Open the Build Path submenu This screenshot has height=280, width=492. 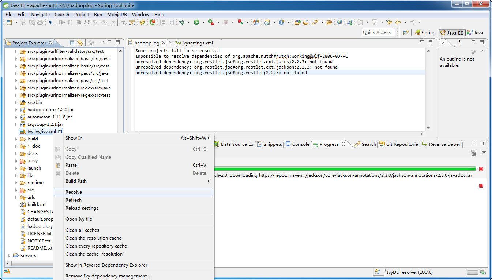pos(133,181)
